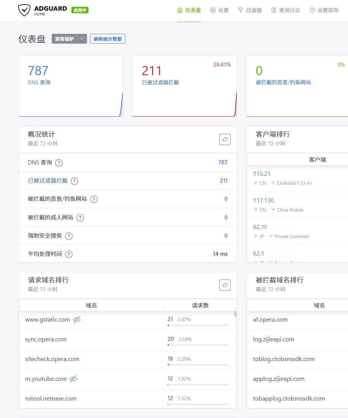Select log.zijieapi.com blocked domain
Screen dimensions: 348x418
tap(274, 339)
